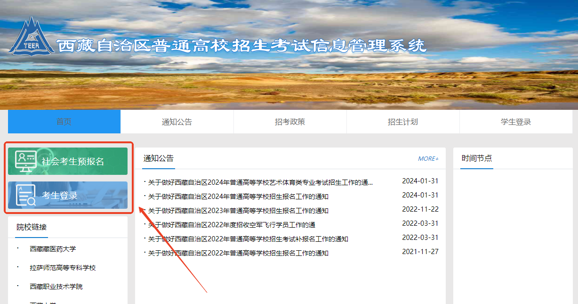Click the TEEA mountain logo icon

(31, 37)
